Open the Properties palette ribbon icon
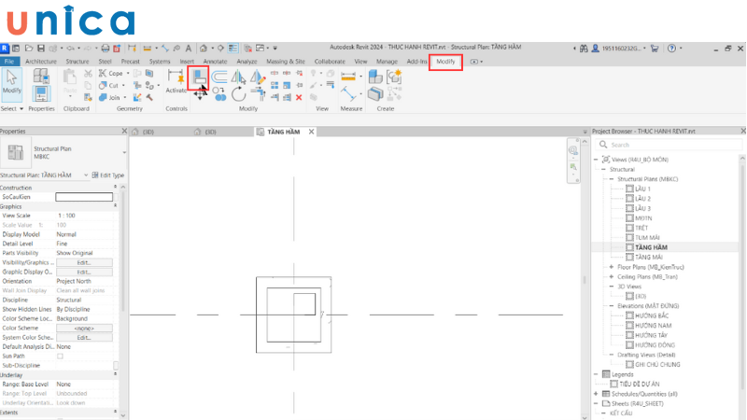 pyautogui.click(x=41, y=82)
